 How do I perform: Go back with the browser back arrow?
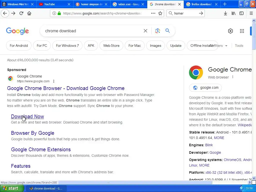point(5,13)
